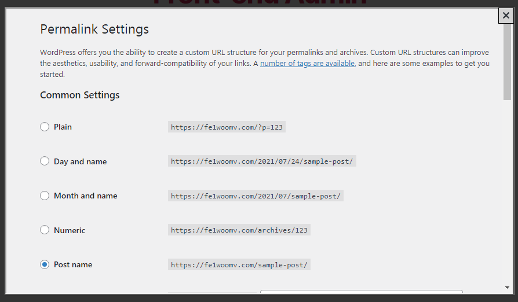This screenshot has height=302, width=518.
Task: Click the vertical scrollbar thumb
Action: tap(507, 62)
